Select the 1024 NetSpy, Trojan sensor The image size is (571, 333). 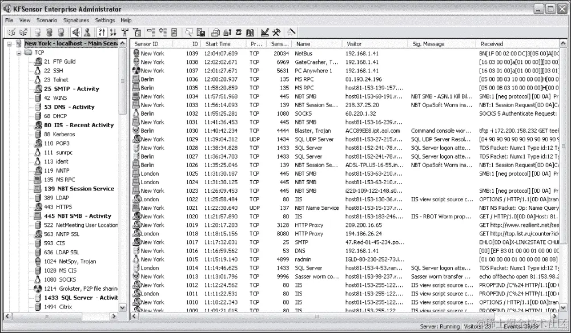point(70,261)
